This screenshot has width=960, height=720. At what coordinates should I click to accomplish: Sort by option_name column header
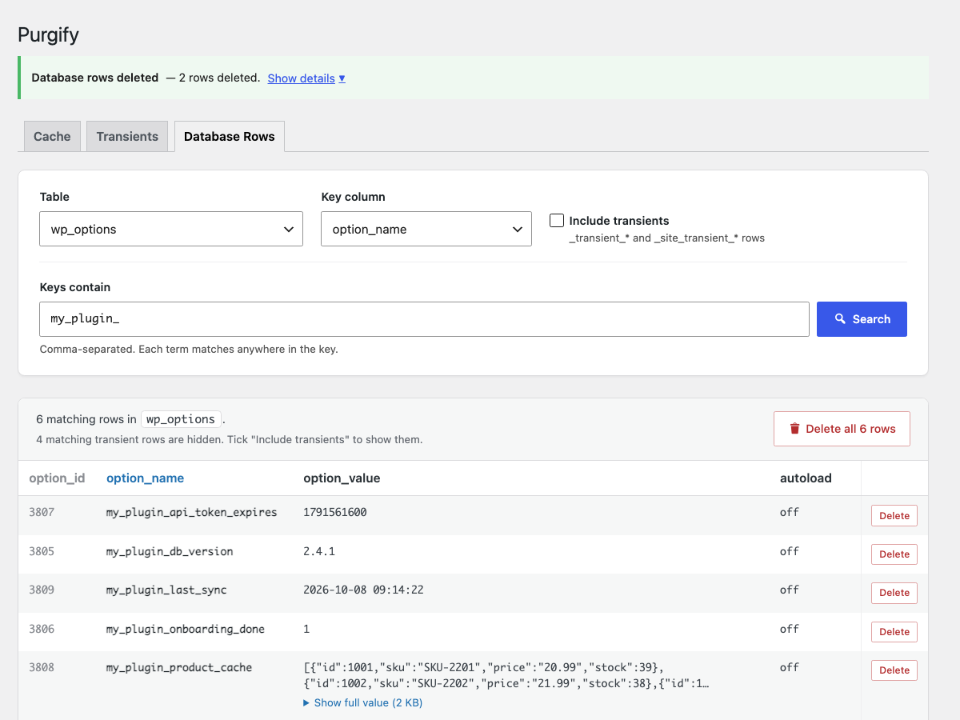(145, 478)
